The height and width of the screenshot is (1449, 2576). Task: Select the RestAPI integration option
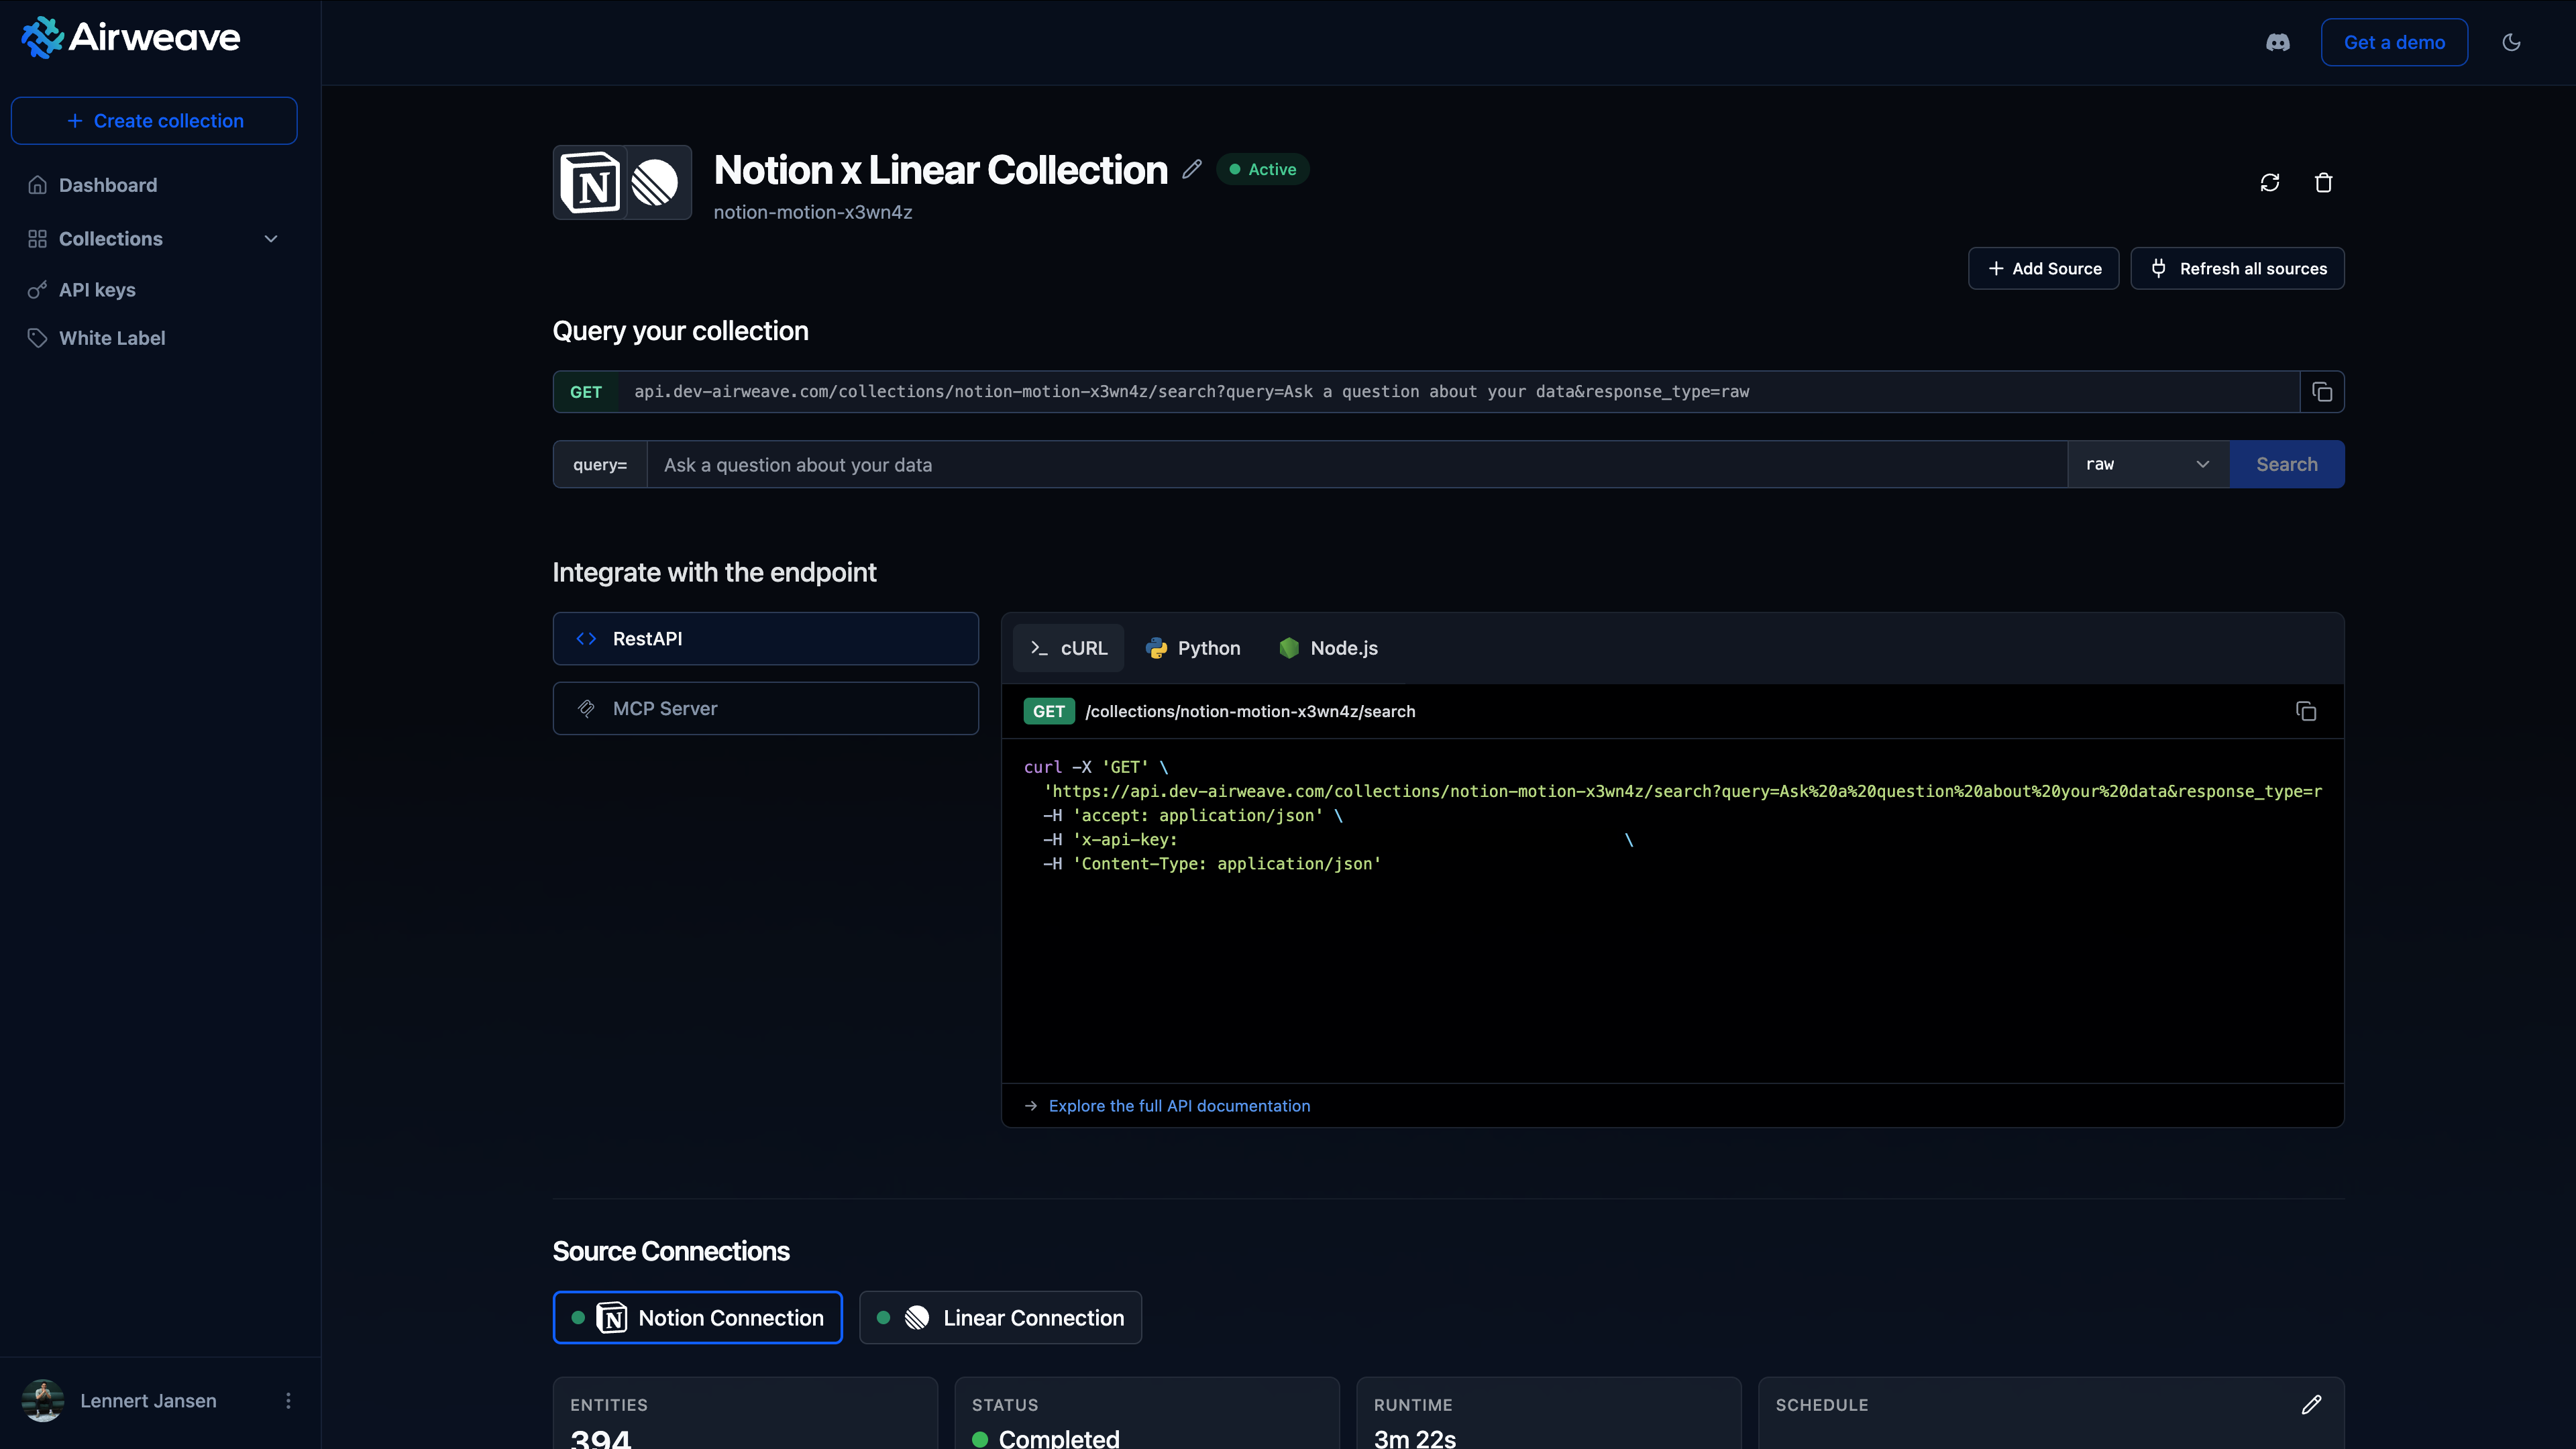tap(765, 638)
